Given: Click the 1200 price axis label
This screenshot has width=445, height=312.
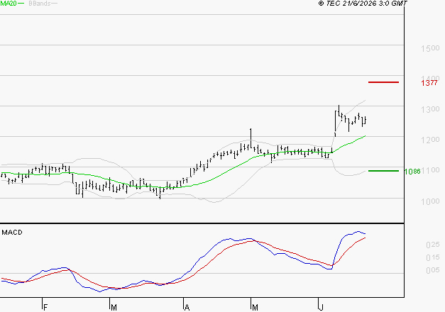Looking at the screenshot, I should pyautogui.click(x=430, y=140).
